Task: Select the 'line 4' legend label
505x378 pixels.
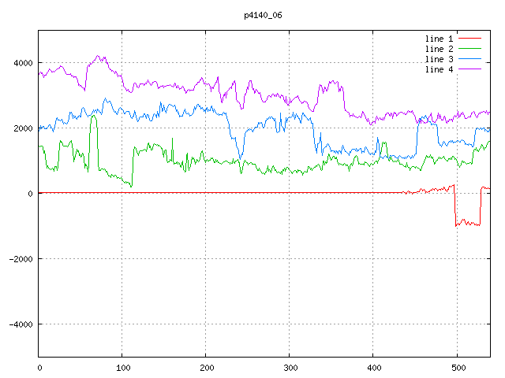Action: (x=440, y=69)
